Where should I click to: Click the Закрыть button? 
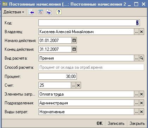(137, 123)
